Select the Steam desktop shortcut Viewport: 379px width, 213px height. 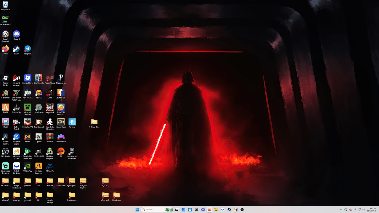[17, 50]
